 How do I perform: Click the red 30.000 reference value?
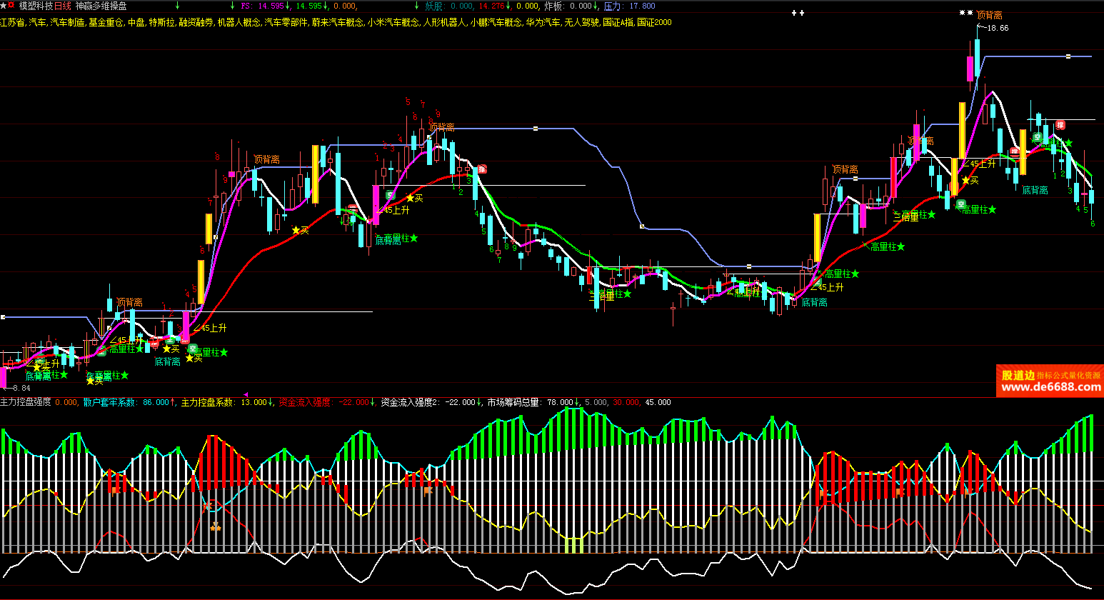pos(626,402)
